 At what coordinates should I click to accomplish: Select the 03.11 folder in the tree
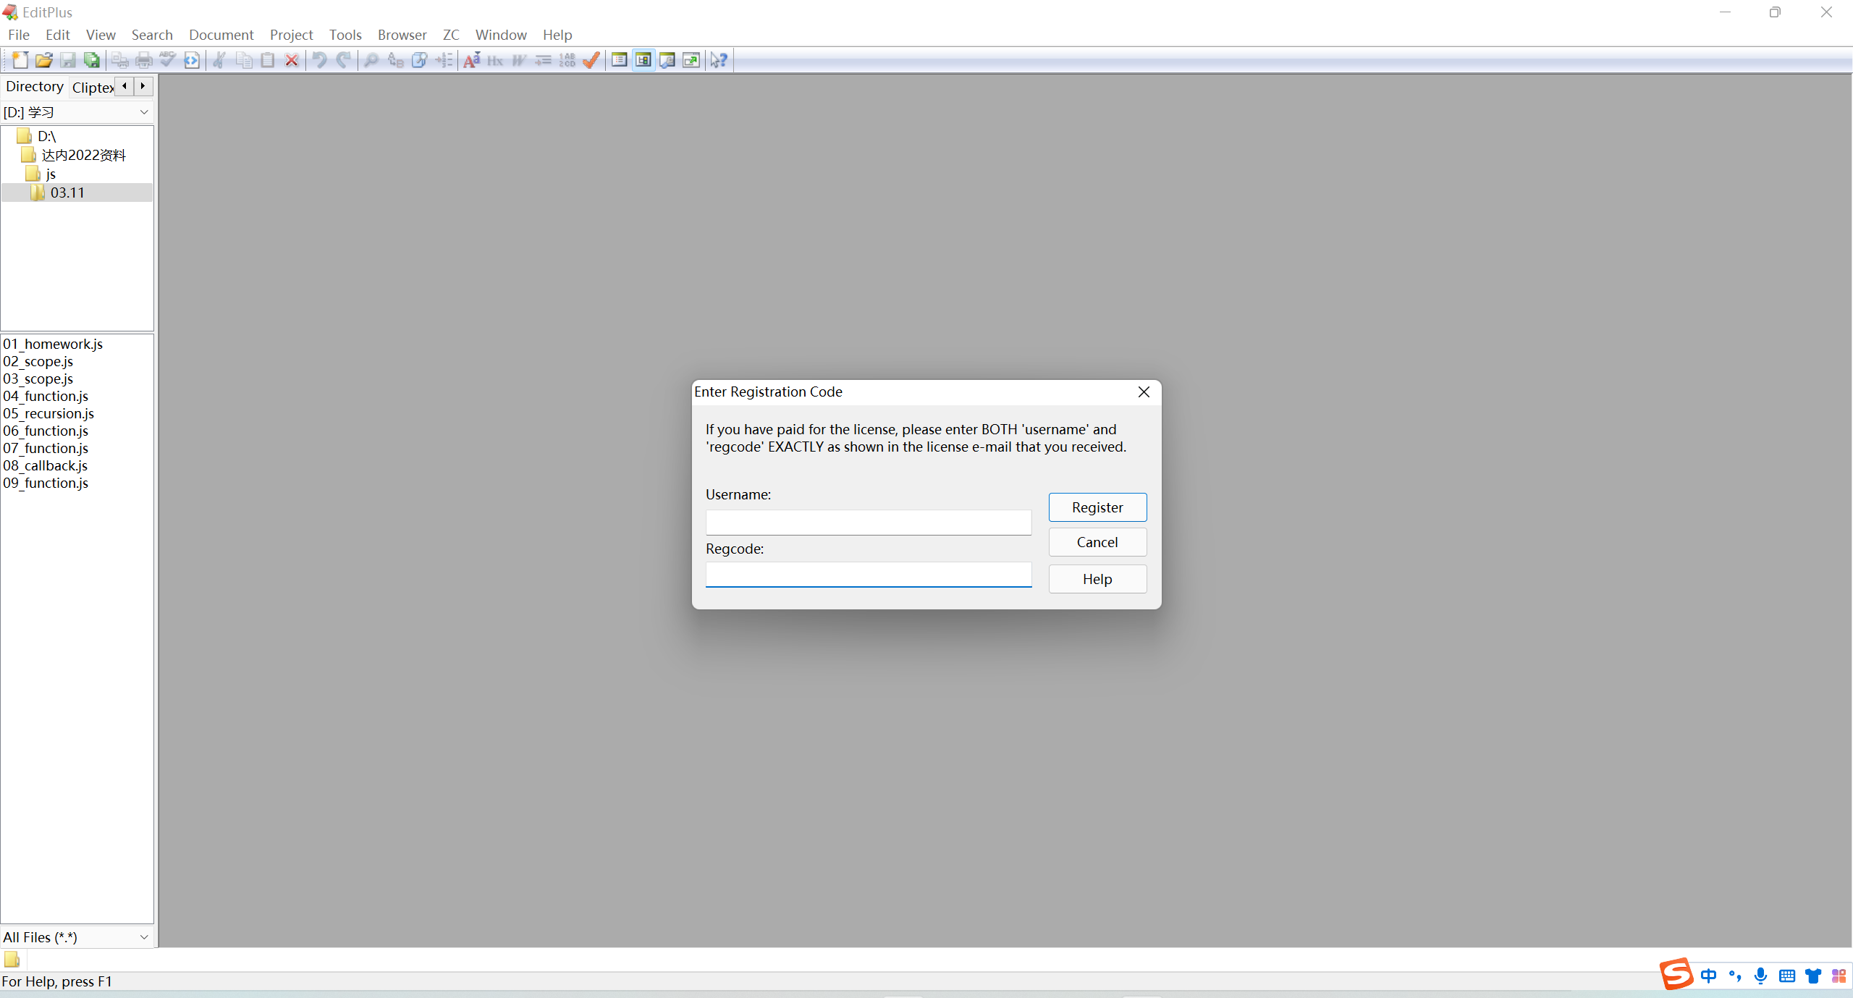[x=67, y=193]
